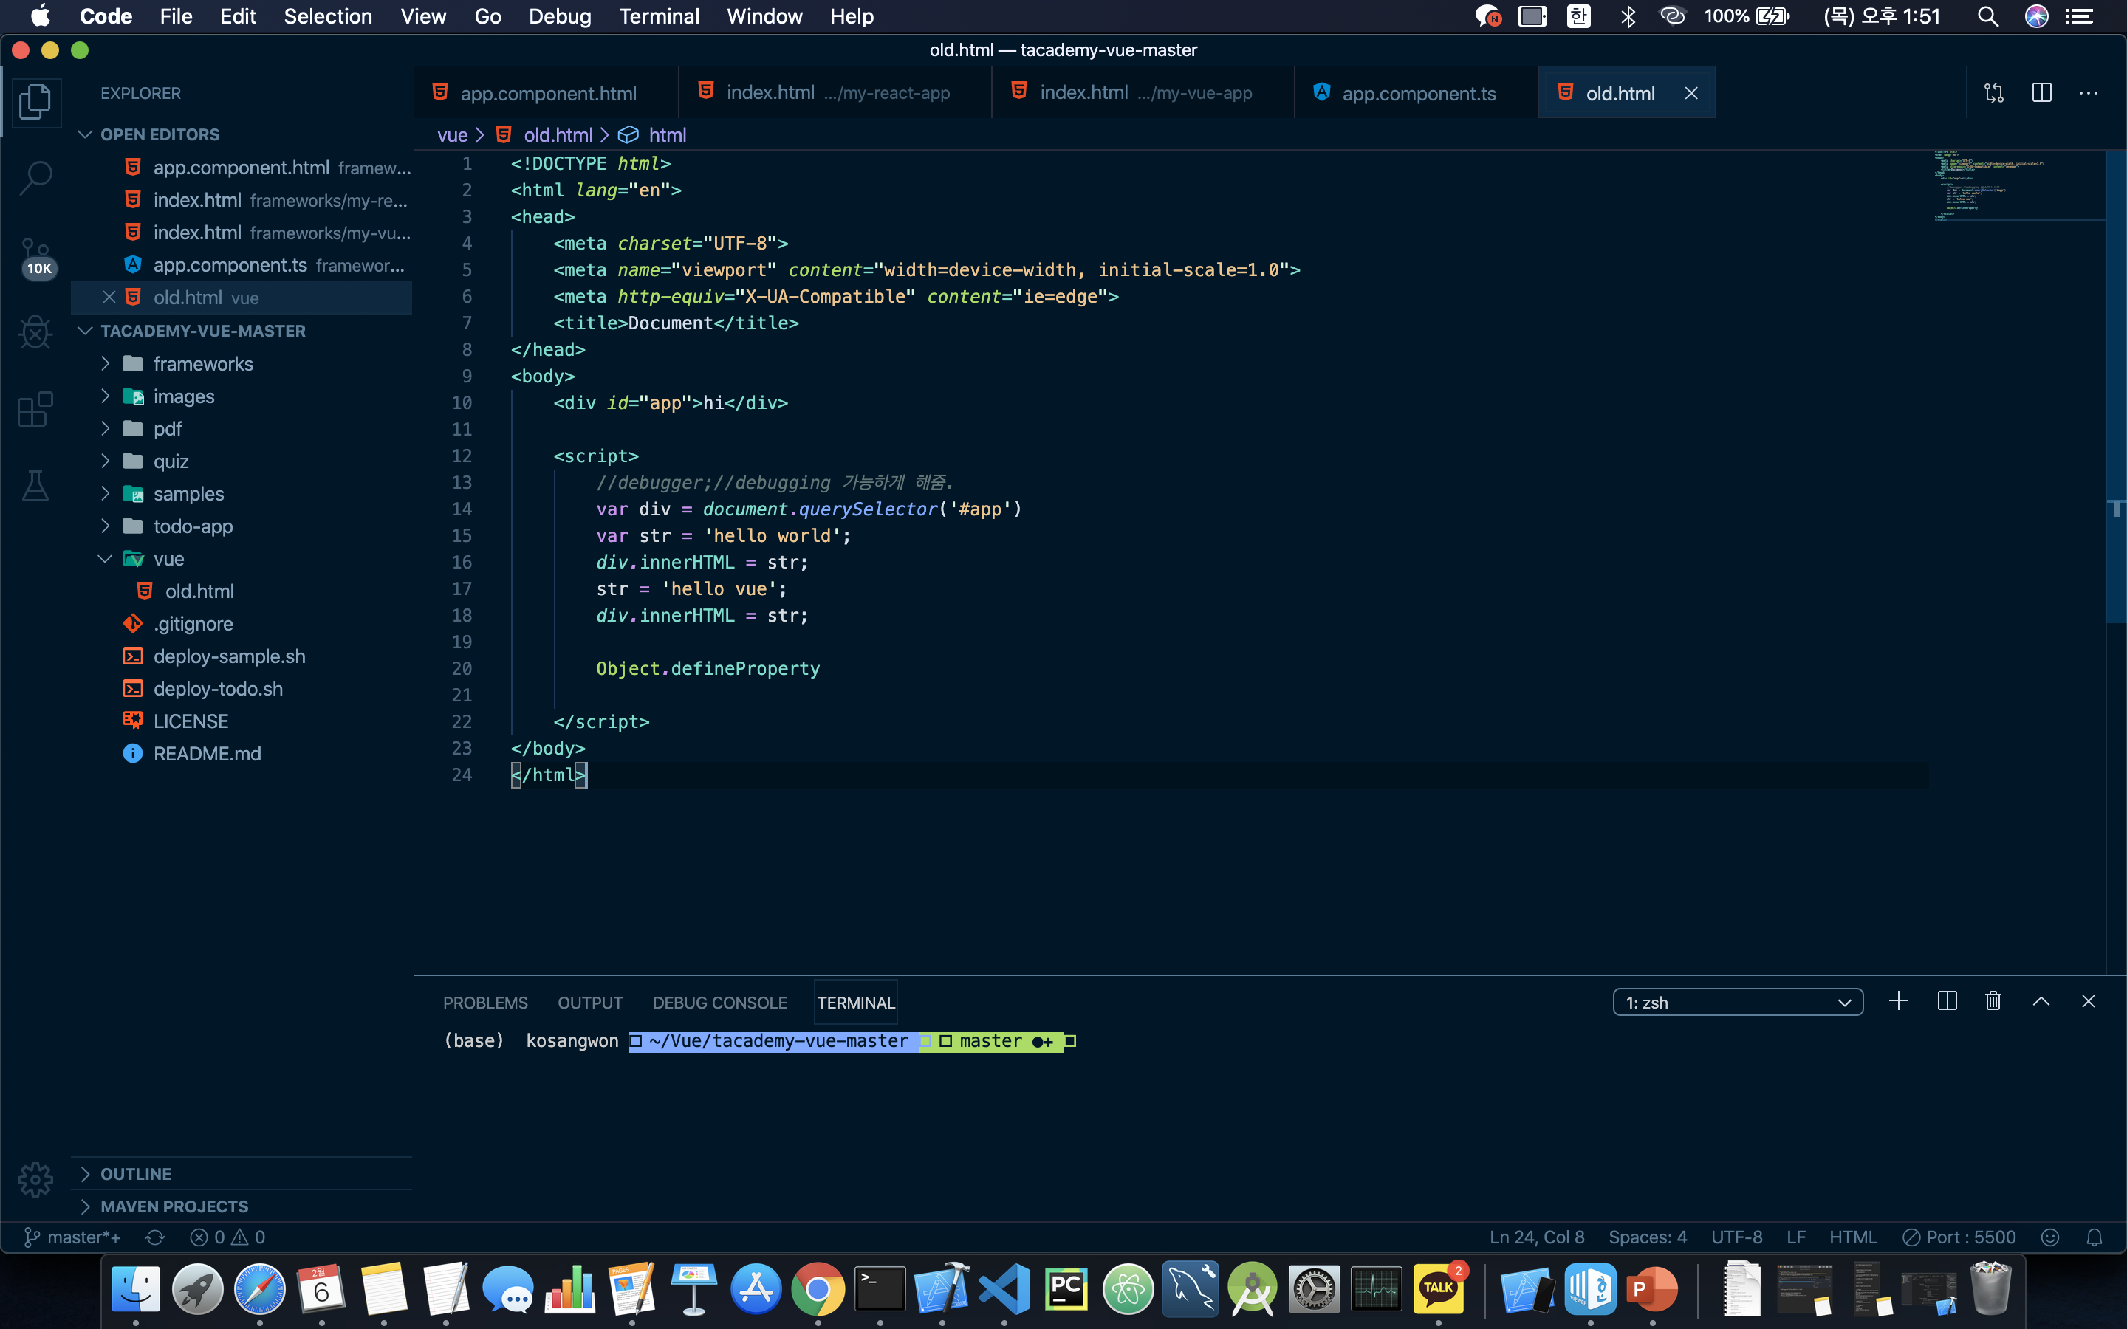Open the Extensions view in activity bar

click(x=35, y=410)
